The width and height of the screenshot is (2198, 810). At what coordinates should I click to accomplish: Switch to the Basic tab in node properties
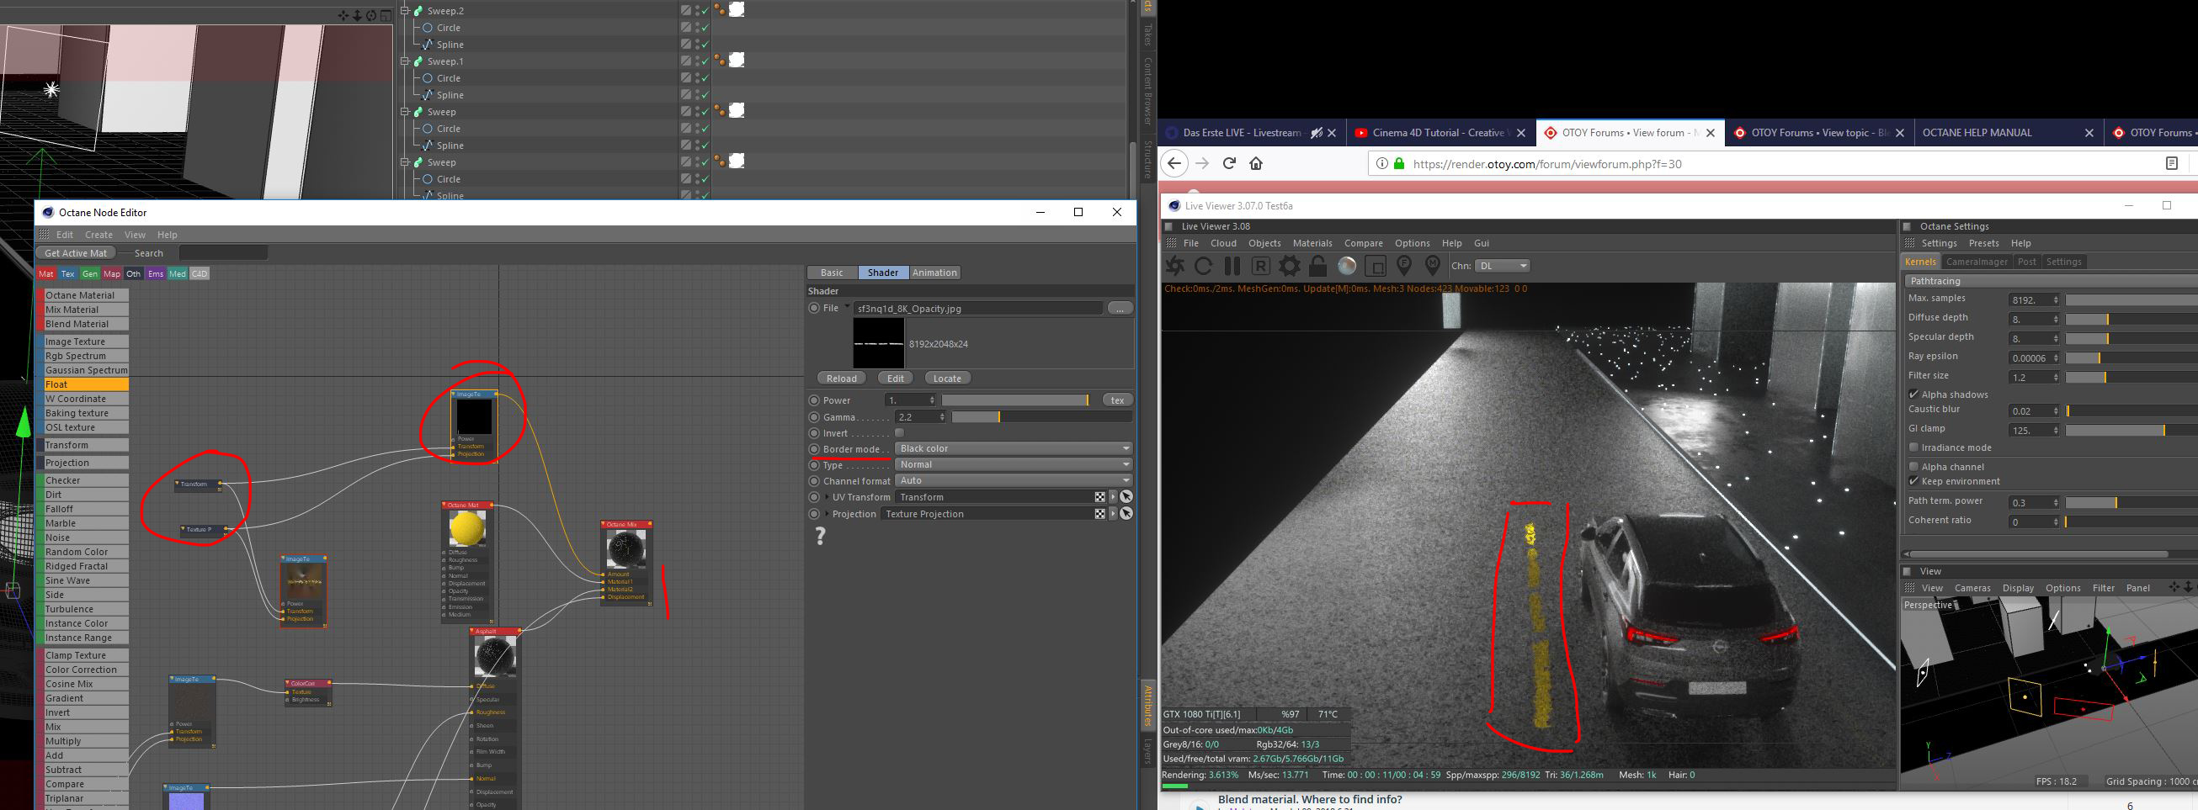click(832, 273)
